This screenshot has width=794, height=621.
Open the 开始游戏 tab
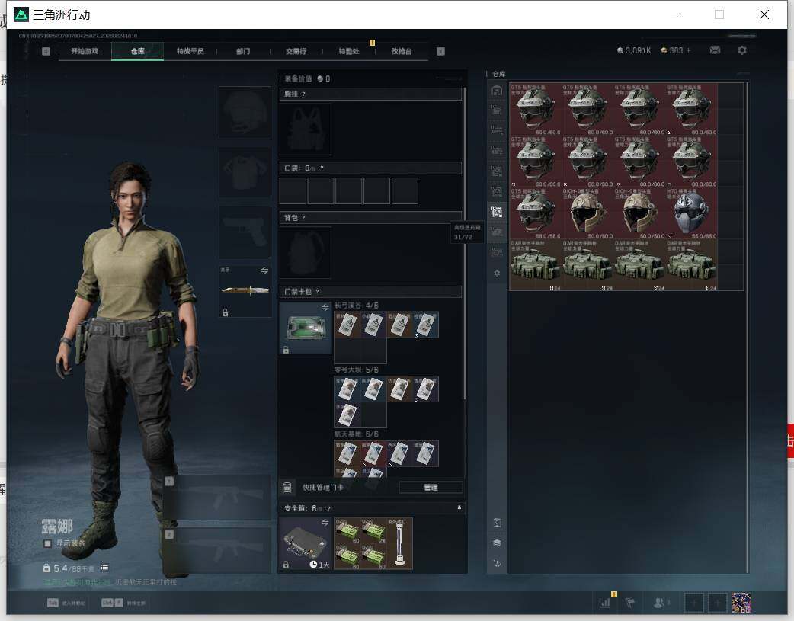(x=85, y=51)
